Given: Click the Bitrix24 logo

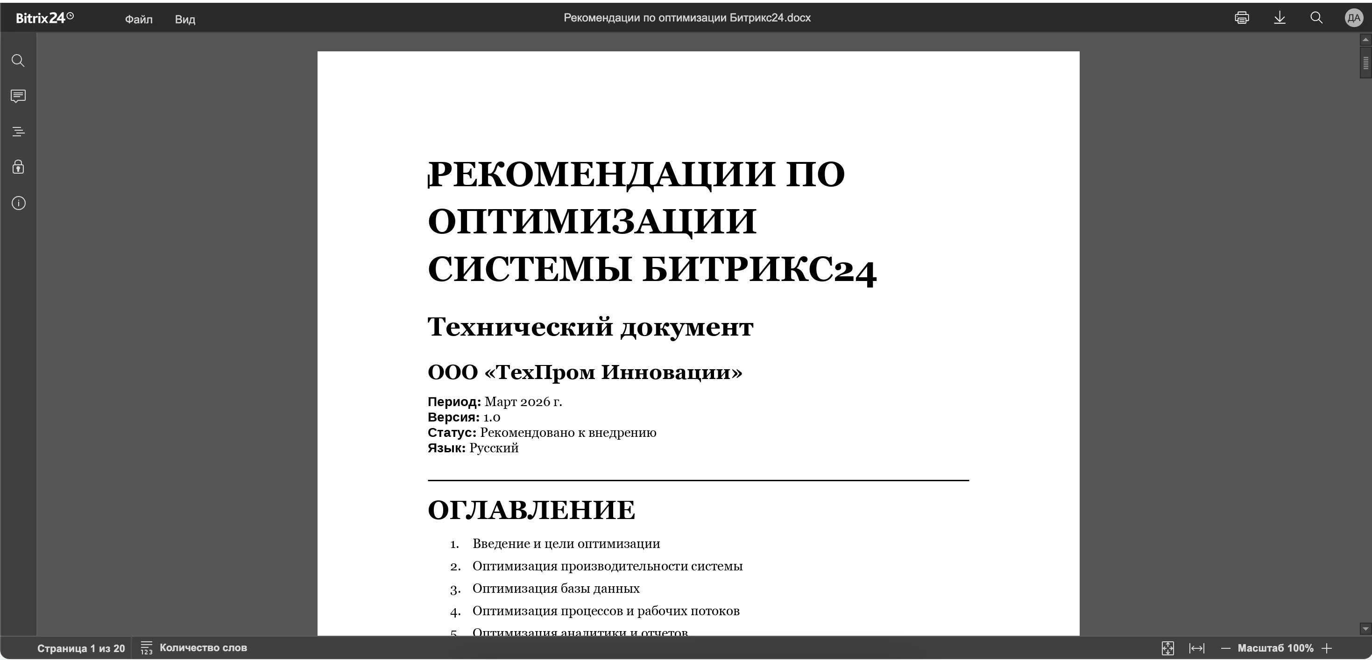Looking at the screenshot, I should point(45,18).
